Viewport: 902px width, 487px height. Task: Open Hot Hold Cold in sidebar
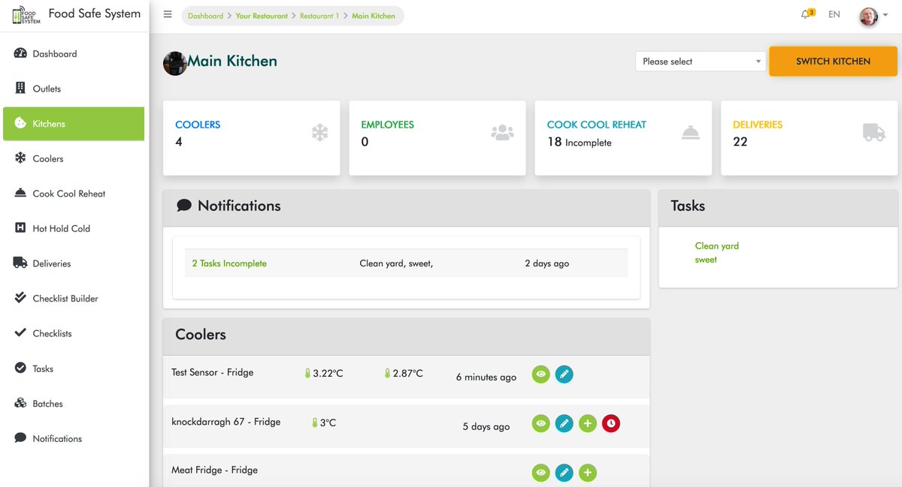point(74,228)
